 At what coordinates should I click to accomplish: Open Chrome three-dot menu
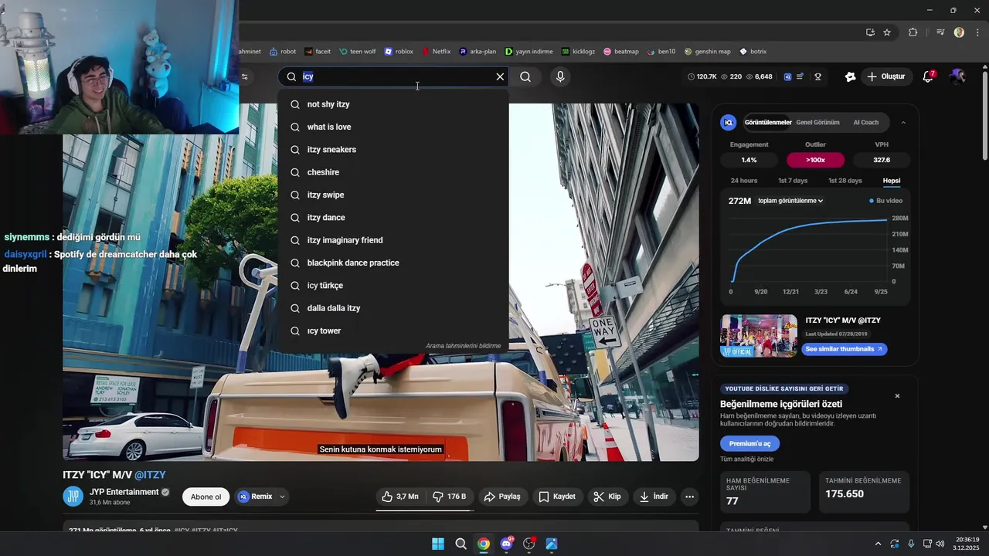(x=977, y=32)
